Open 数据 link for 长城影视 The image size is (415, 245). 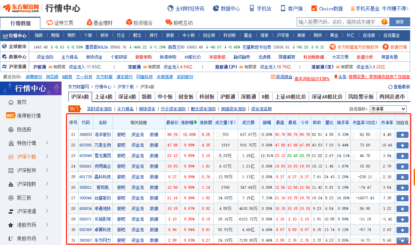(154, 219)
